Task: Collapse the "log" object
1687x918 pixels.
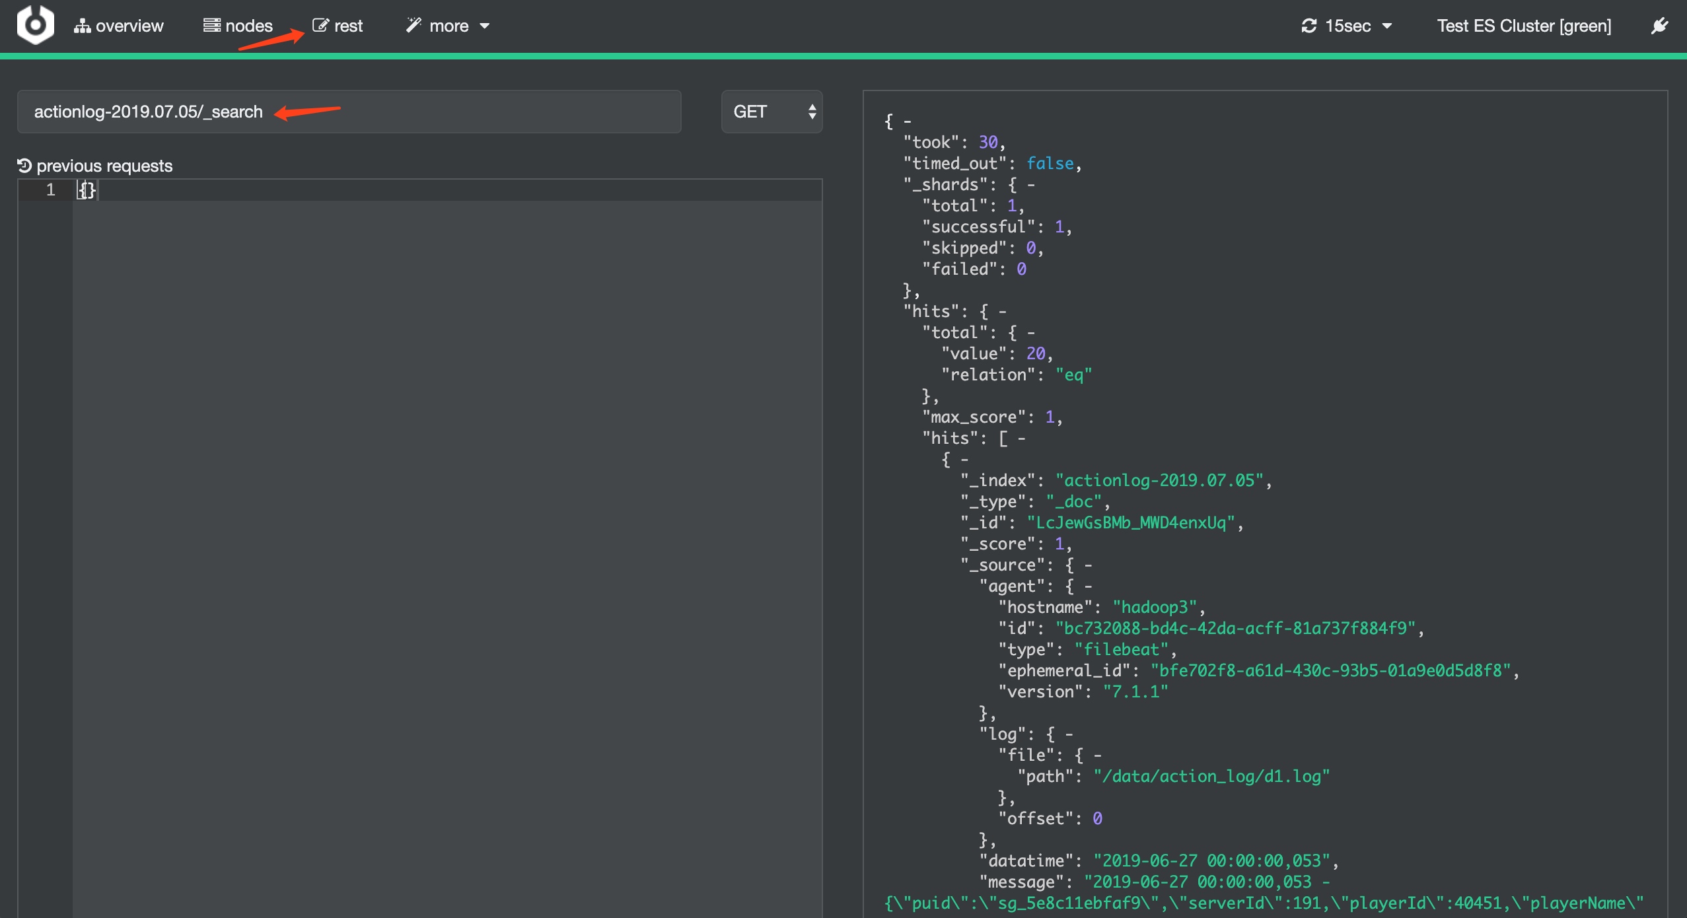Action: pyautogui.click(x=1069, y=734)
